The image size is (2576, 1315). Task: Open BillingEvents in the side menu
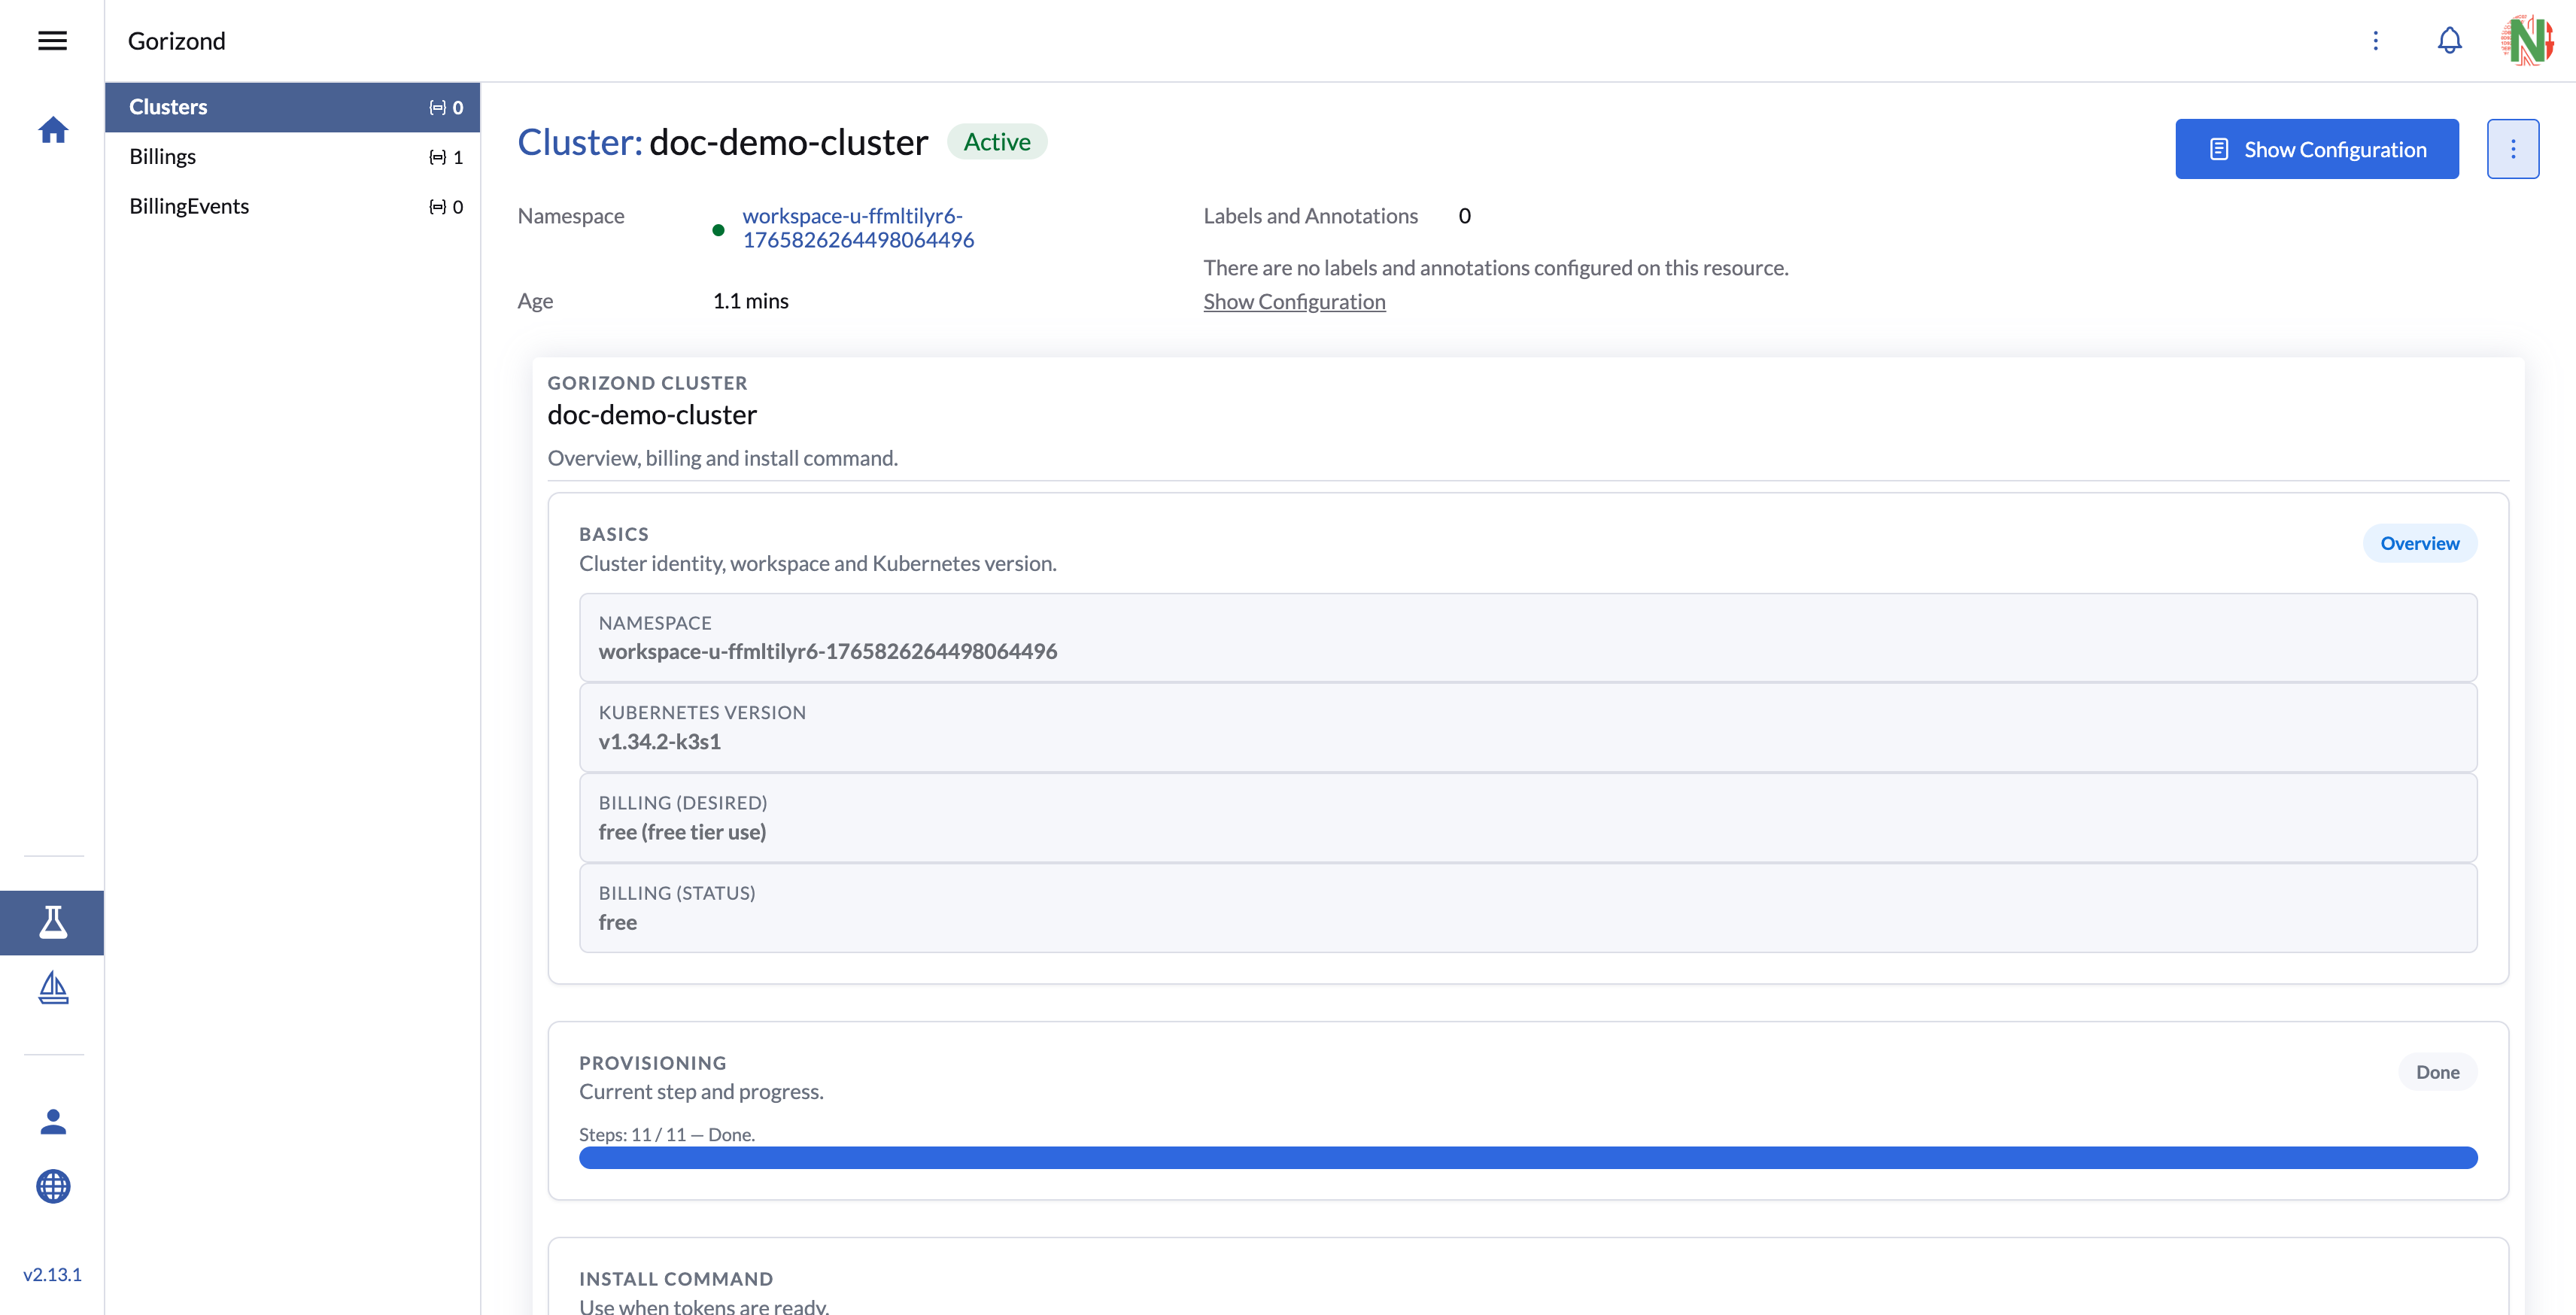point(291,207)
